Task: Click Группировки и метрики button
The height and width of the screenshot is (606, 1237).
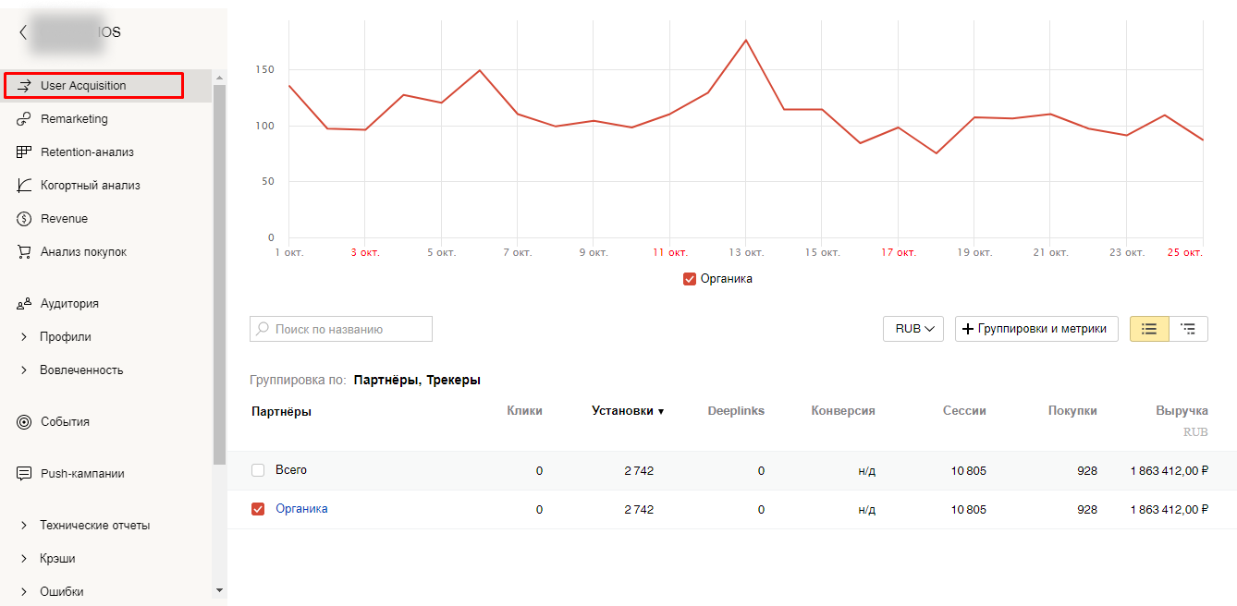Action: coord(1035,329)
